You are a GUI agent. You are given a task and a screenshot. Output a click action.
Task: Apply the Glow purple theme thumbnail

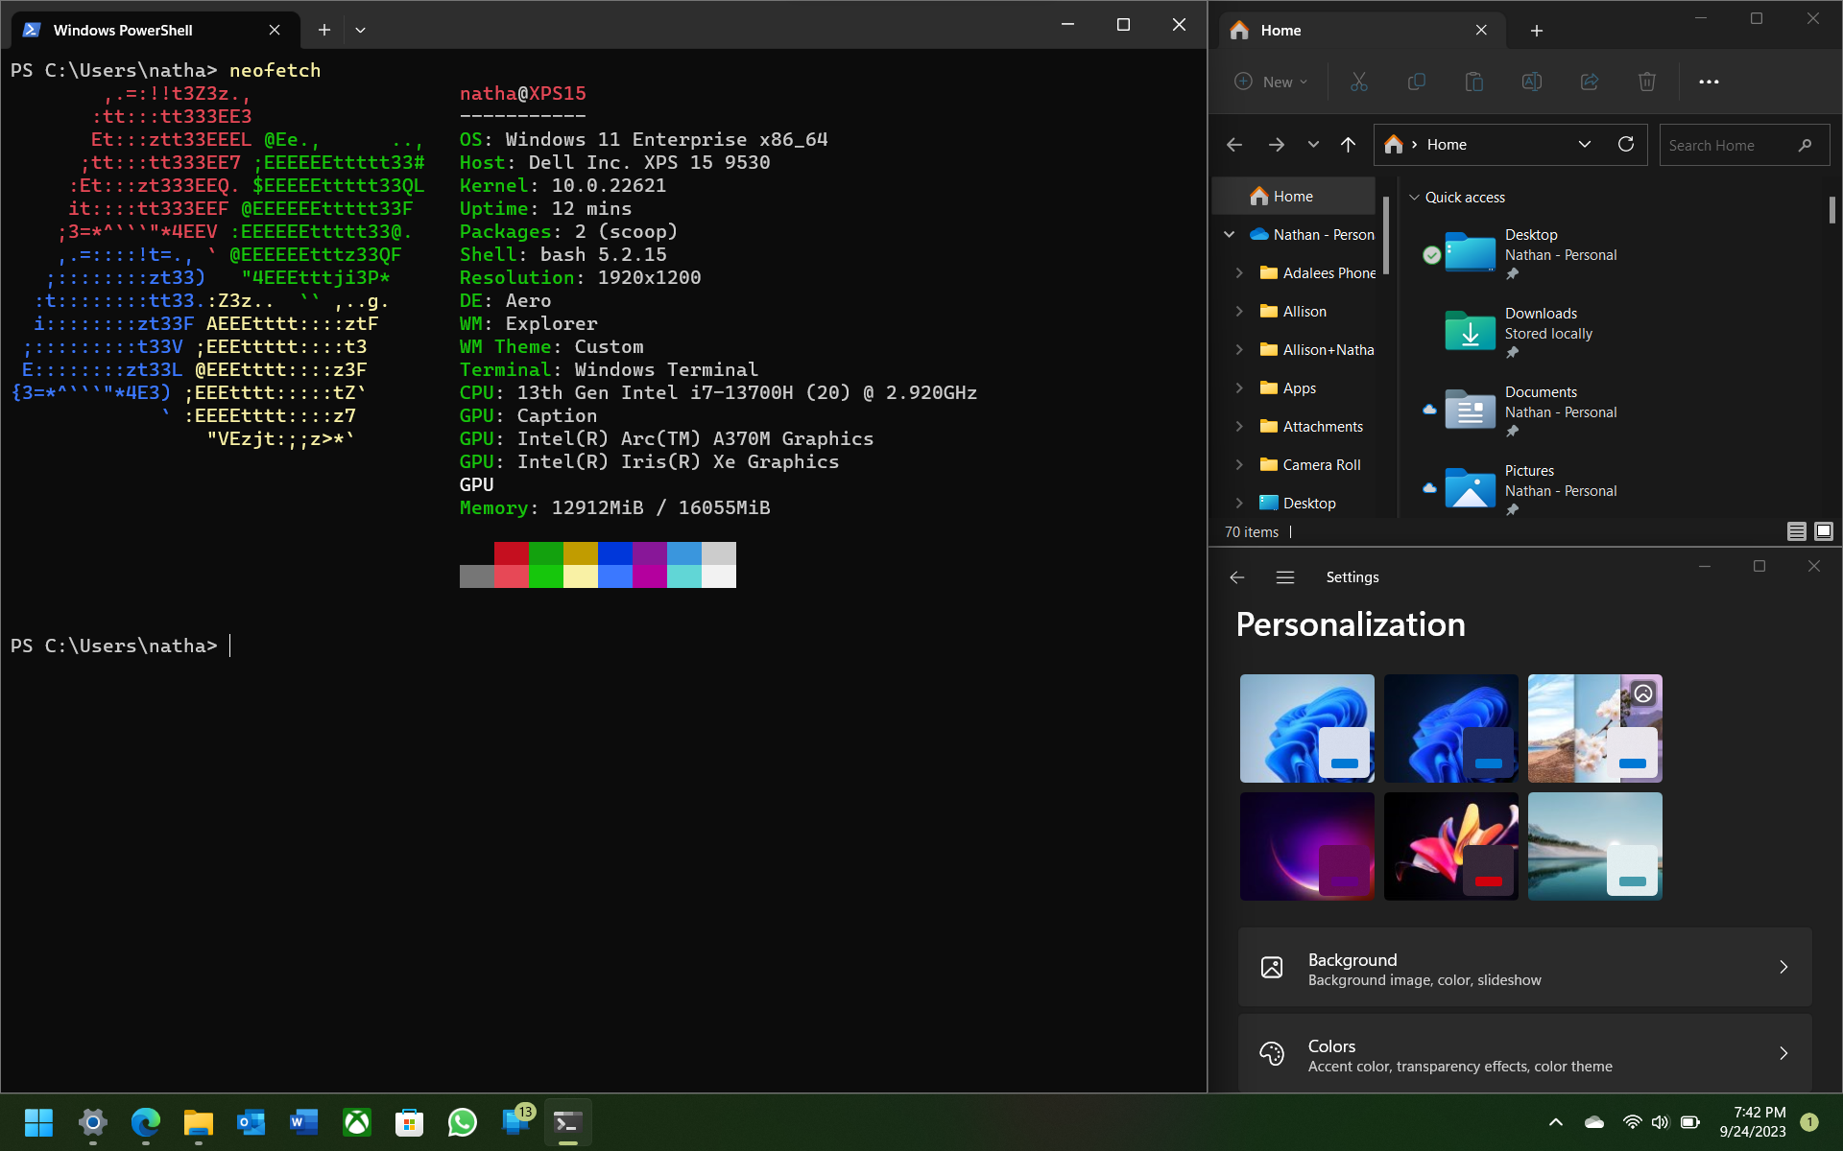(1306, 846)
